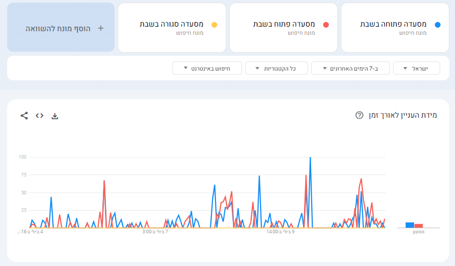Click the share icon above the chart
455x266 pixels.
pyautogui.click(x=24, y=116)
